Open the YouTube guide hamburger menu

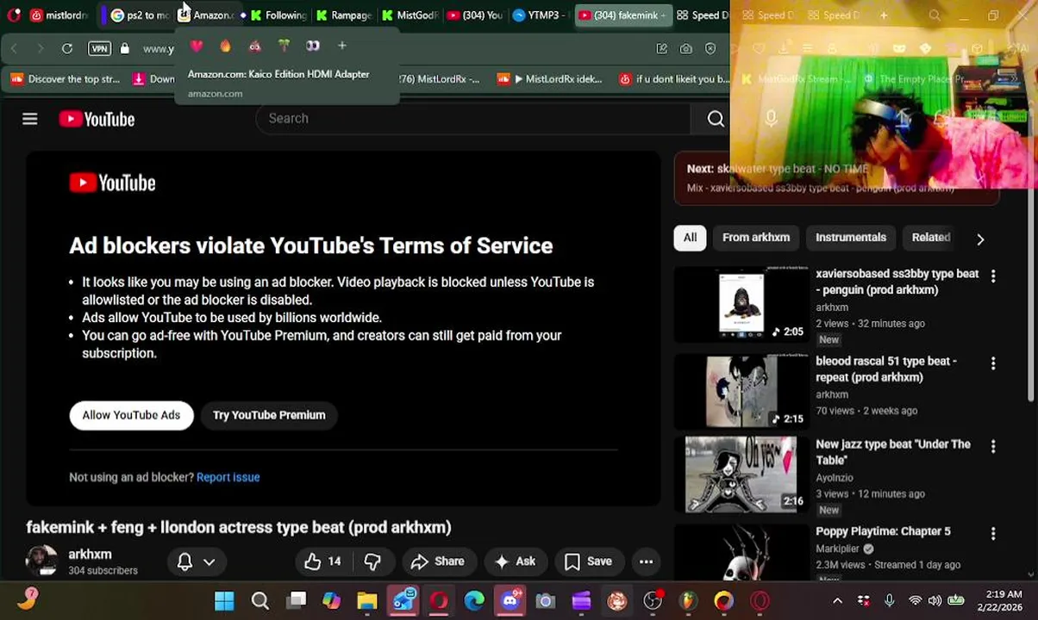(30, 119)
